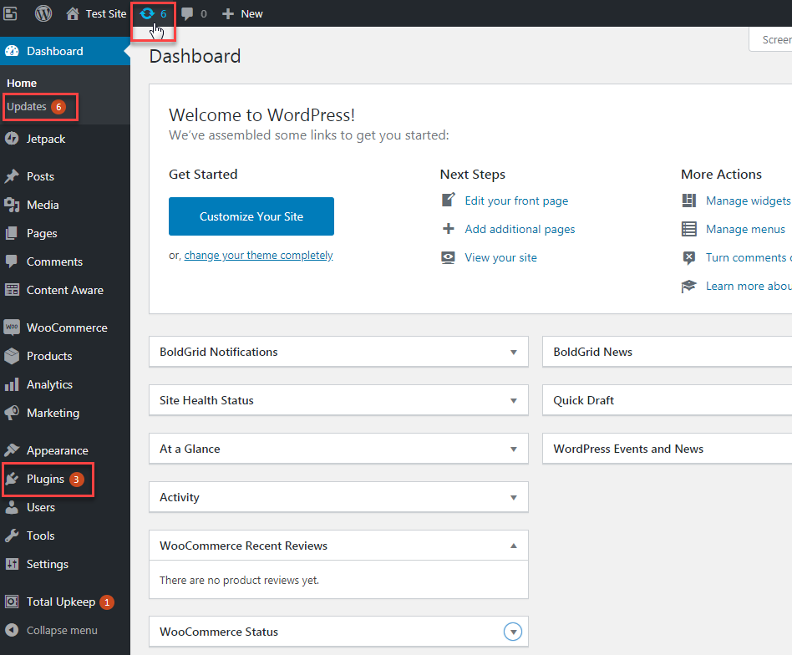Open the Total Upkeep menu
The width and height of the screenshot is (792, 655).
pos(60,602)
